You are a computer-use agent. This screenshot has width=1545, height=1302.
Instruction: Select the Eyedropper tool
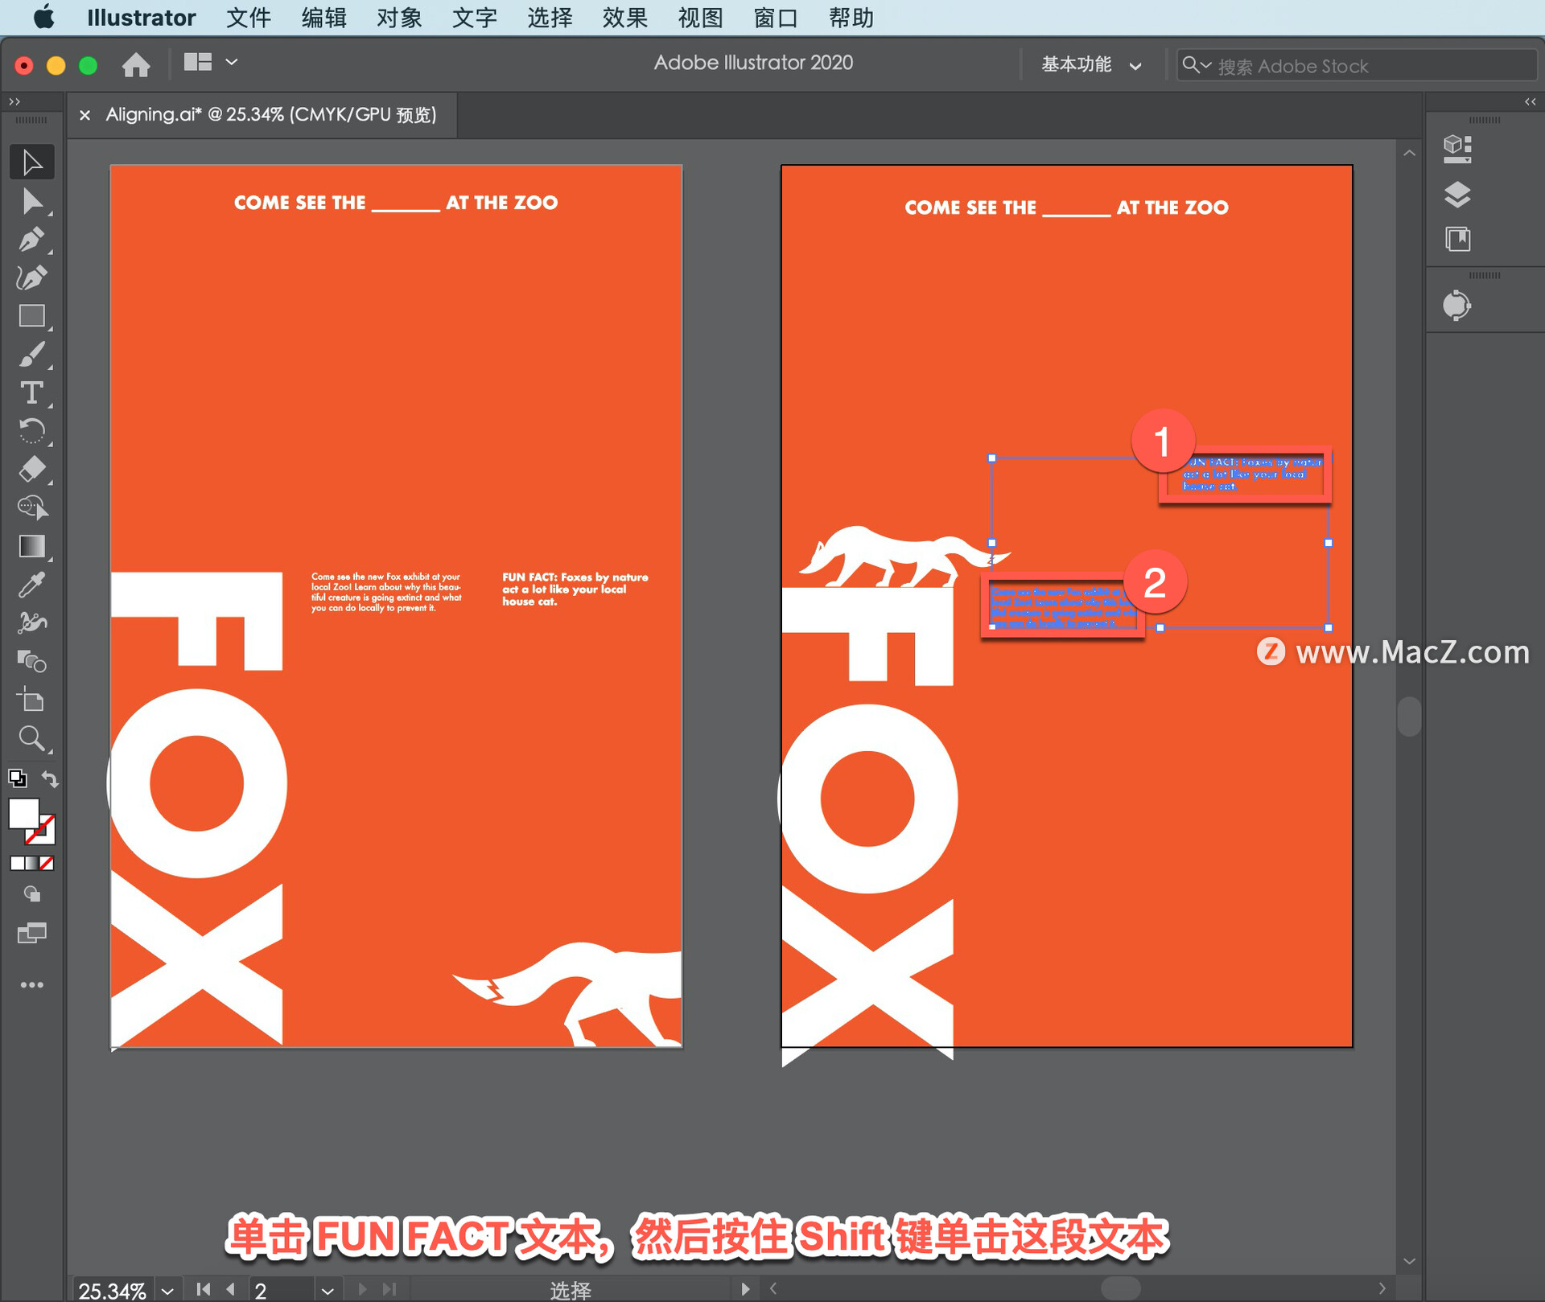(32, 585)
